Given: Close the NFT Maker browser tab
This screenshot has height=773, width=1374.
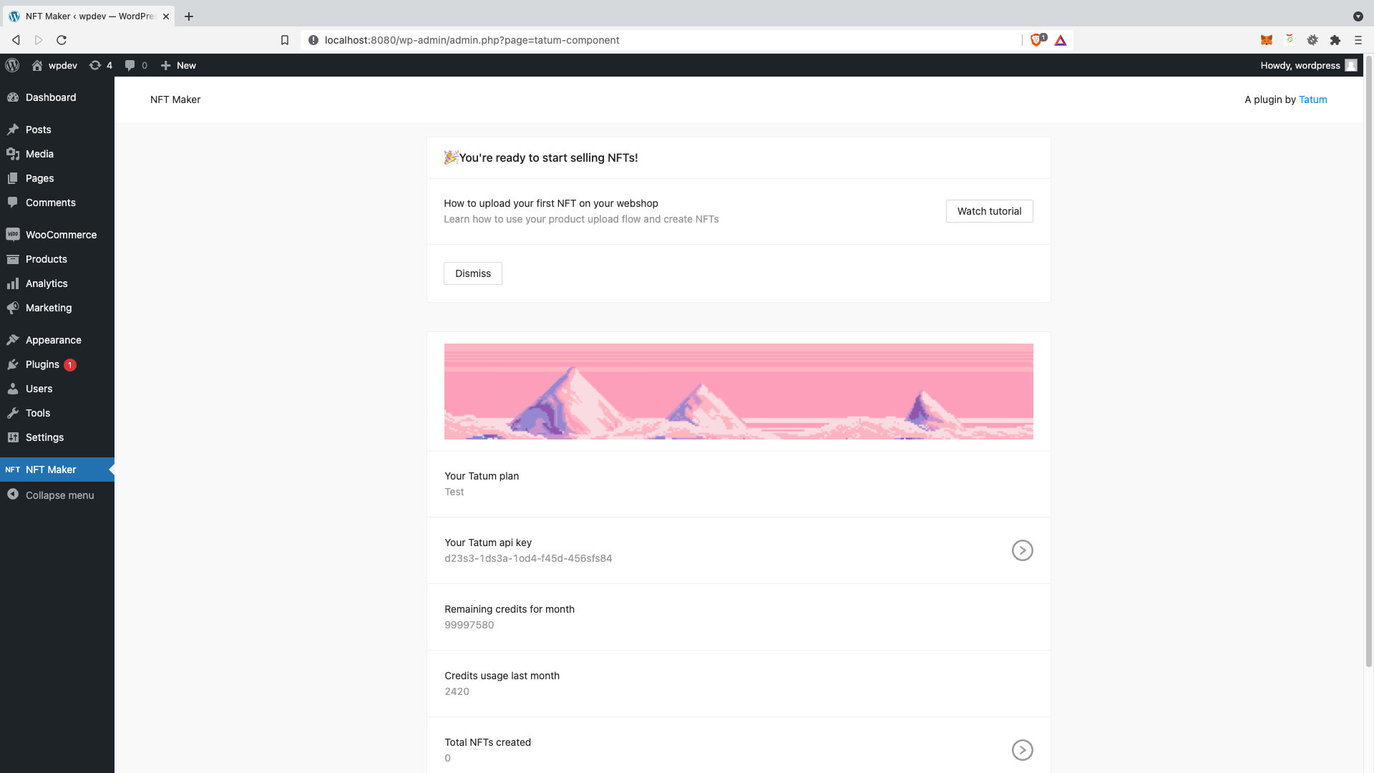Looking at the screenshot, I should 166,16.
